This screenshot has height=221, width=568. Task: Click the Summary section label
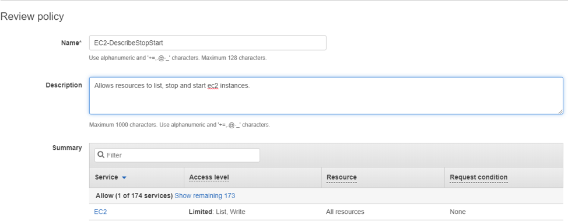[67, 148]
